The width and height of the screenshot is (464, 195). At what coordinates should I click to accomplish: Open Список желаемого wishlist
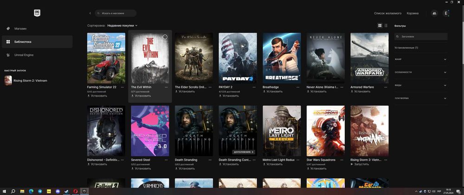click(387, 13)
